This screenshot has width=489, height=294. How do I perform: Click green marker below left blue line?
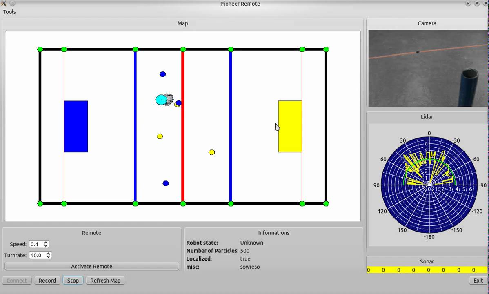[136, 204]
